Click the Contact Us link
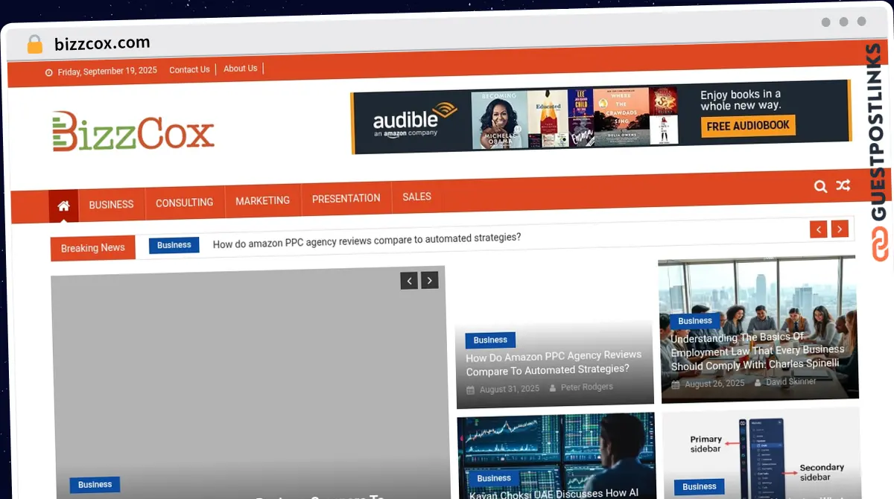Image resolution: width=894 pixels, height=499 pixels. [189, 69]
